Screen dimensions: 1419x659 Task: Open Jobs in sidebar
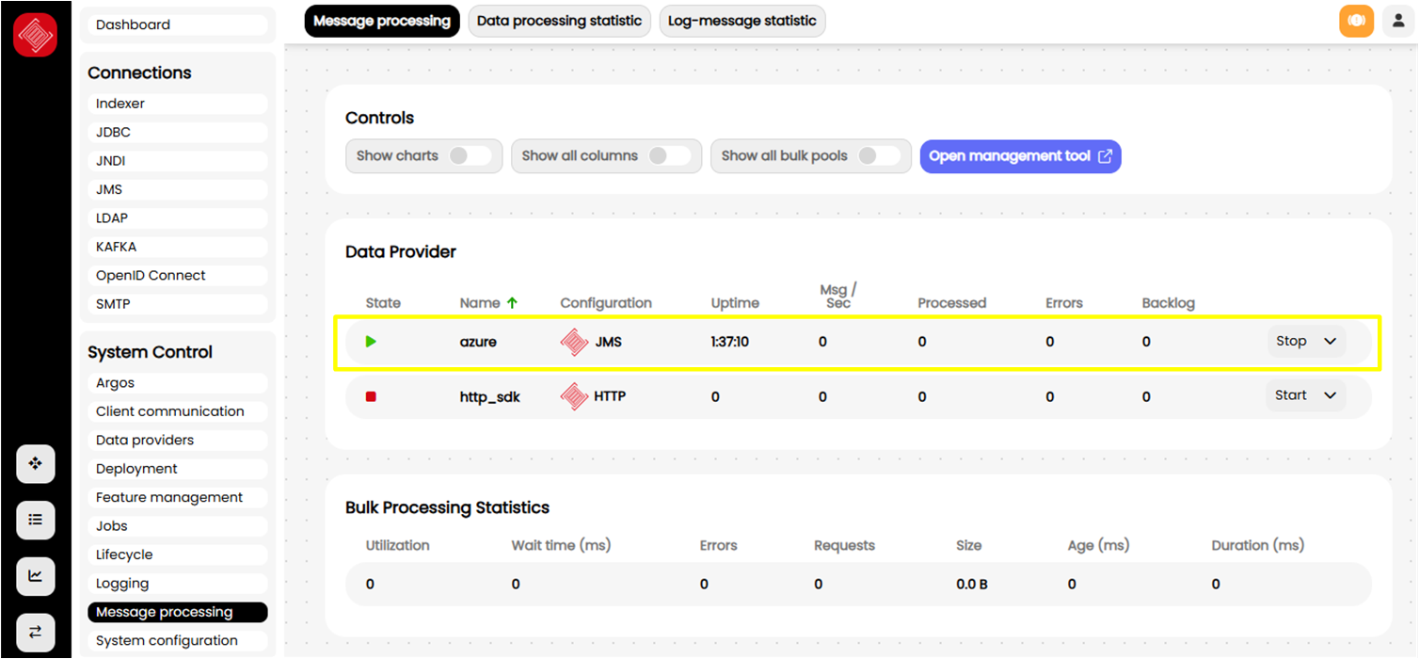tap(177, 526)
